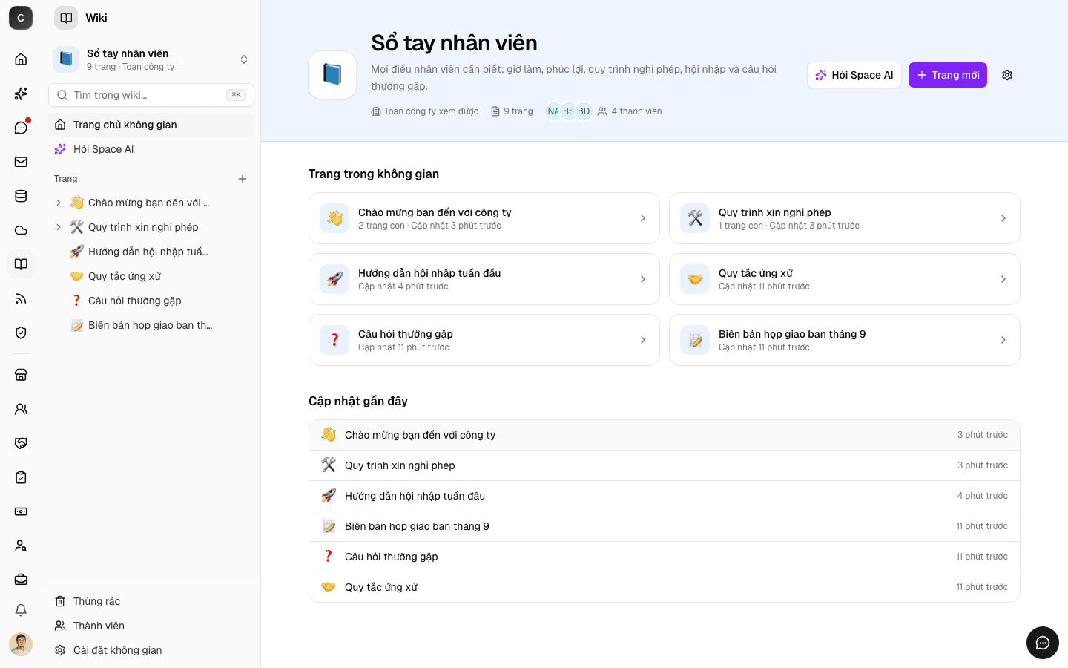
Task: Open the people icon in left rail
Action: pos(21,409)
